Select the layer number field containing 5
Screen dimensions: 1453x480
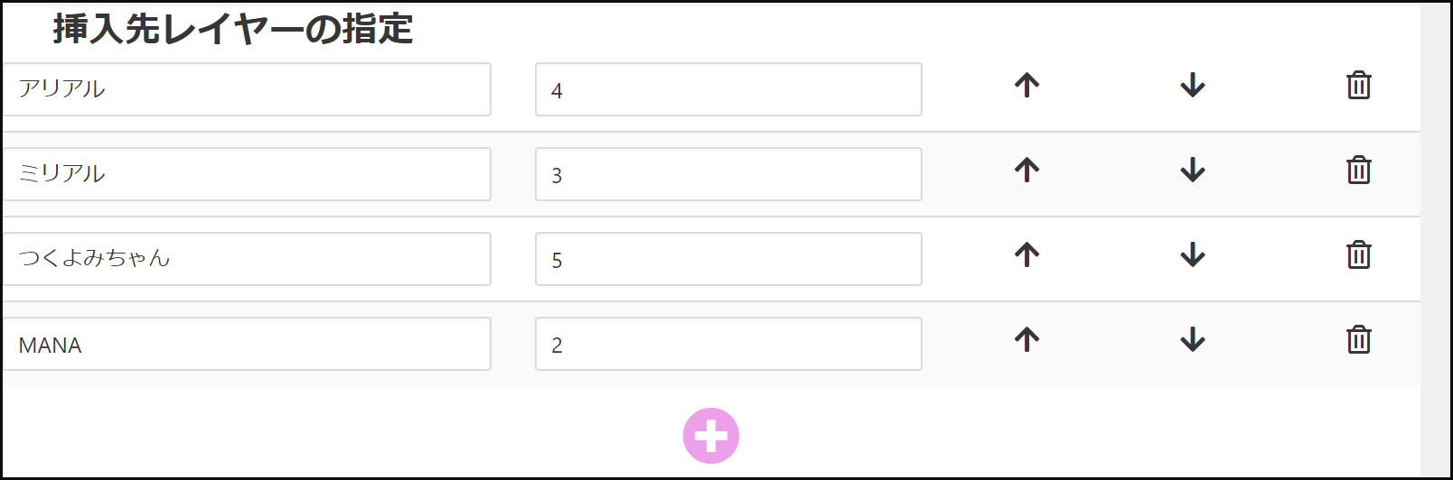[728, 259]
